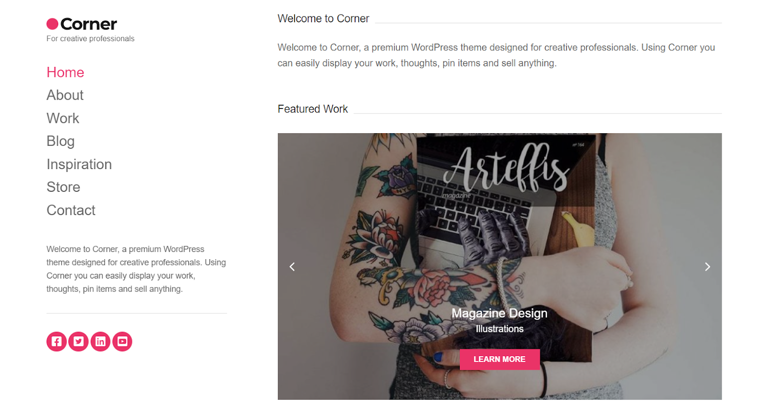Open the YouTube social icon
This screenshot has width=776, height=406.
pyautogui.click(x=122, y=342)
